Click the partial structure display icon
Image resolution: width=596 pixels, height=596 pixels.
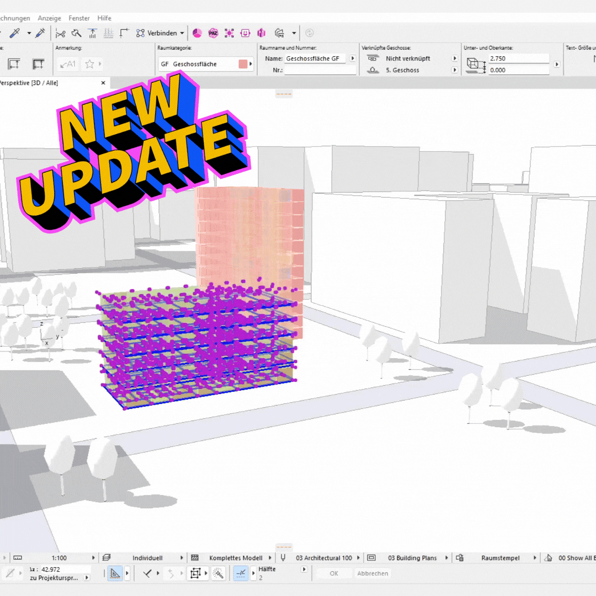point(195,557)
